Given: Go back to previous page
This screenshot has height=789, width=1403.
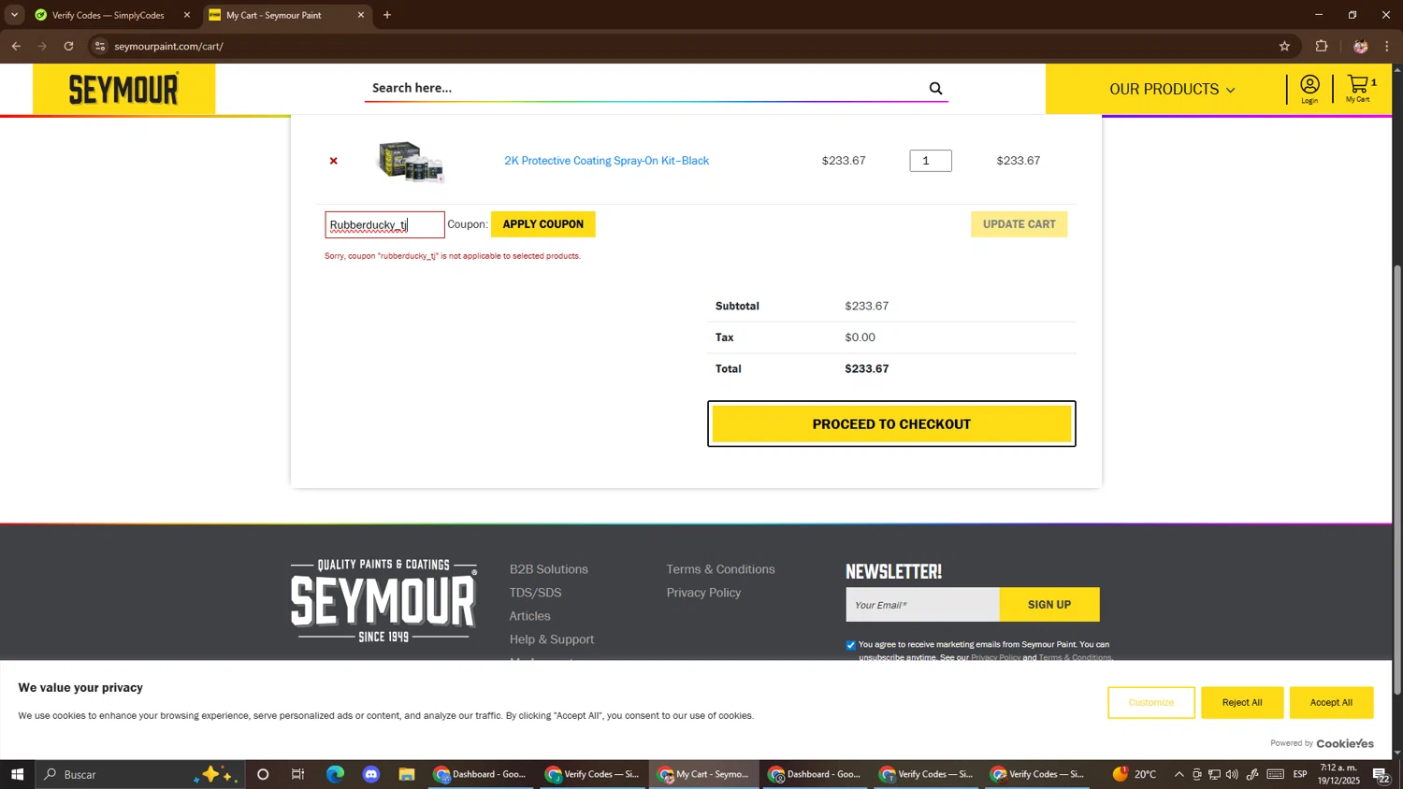Looking at the screenshot, I should tap(16, 46).
